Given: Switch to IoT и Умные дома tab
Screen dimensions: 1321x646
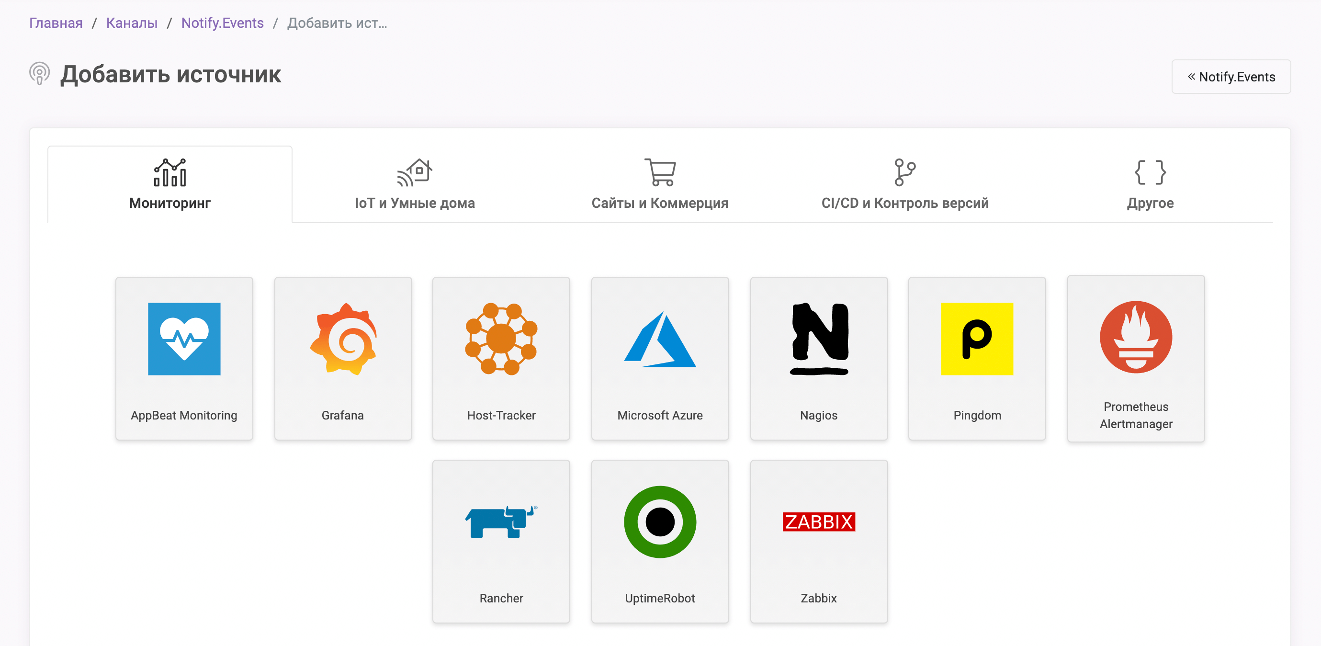Looking at the screenshot, I should (x=415, y=184).
